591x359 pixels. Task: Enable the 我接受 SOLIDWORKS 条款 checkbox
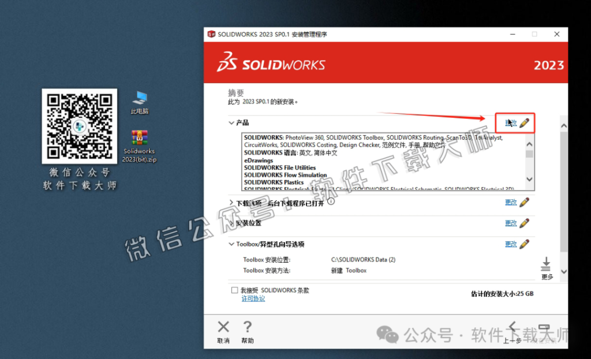[234, 290]
